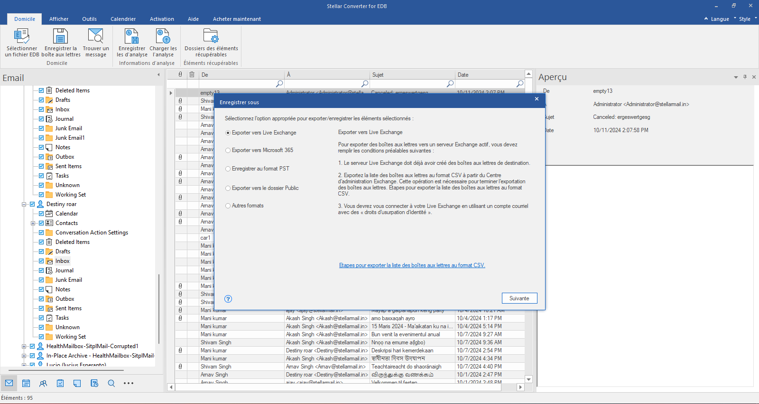Pin the Aperçu panel
759x404 pixels.
pyautogui.click(x=745, y=77)
